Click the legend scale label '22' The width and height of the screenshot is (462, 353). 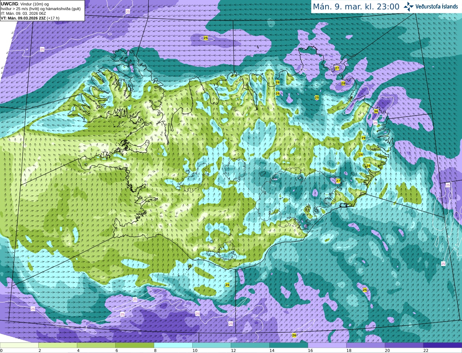click(426, 350)
